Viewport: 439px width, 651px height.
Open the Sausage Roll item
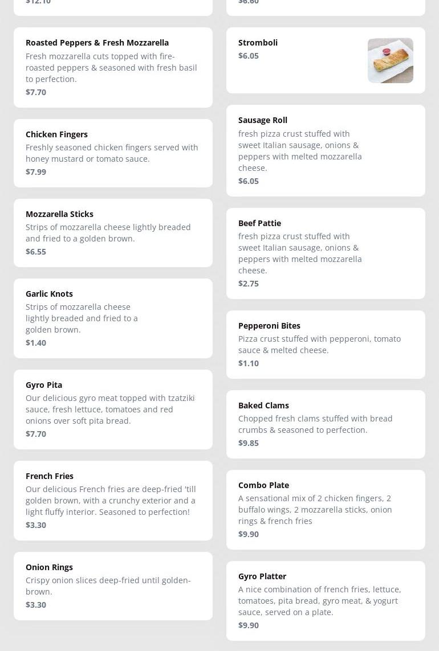(x=326, y=150)
